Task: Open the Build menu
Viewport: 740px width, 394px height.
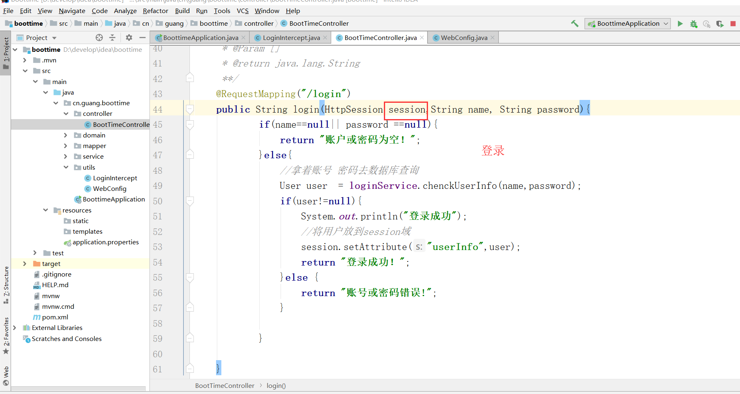Action: (x=182, y=11)
